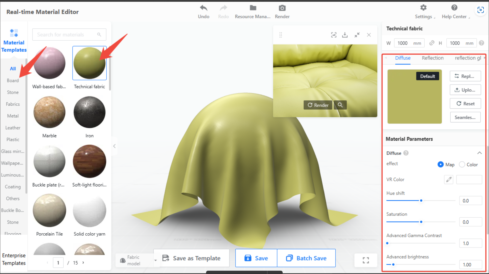The height and width of the screenshot is (274, 489).
Task: Select the All category
Action: click(x=13, y=69)
